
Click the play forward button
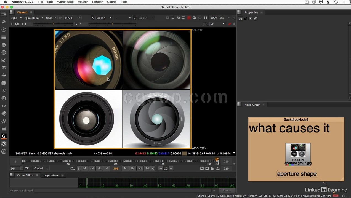tap(125, 168)
